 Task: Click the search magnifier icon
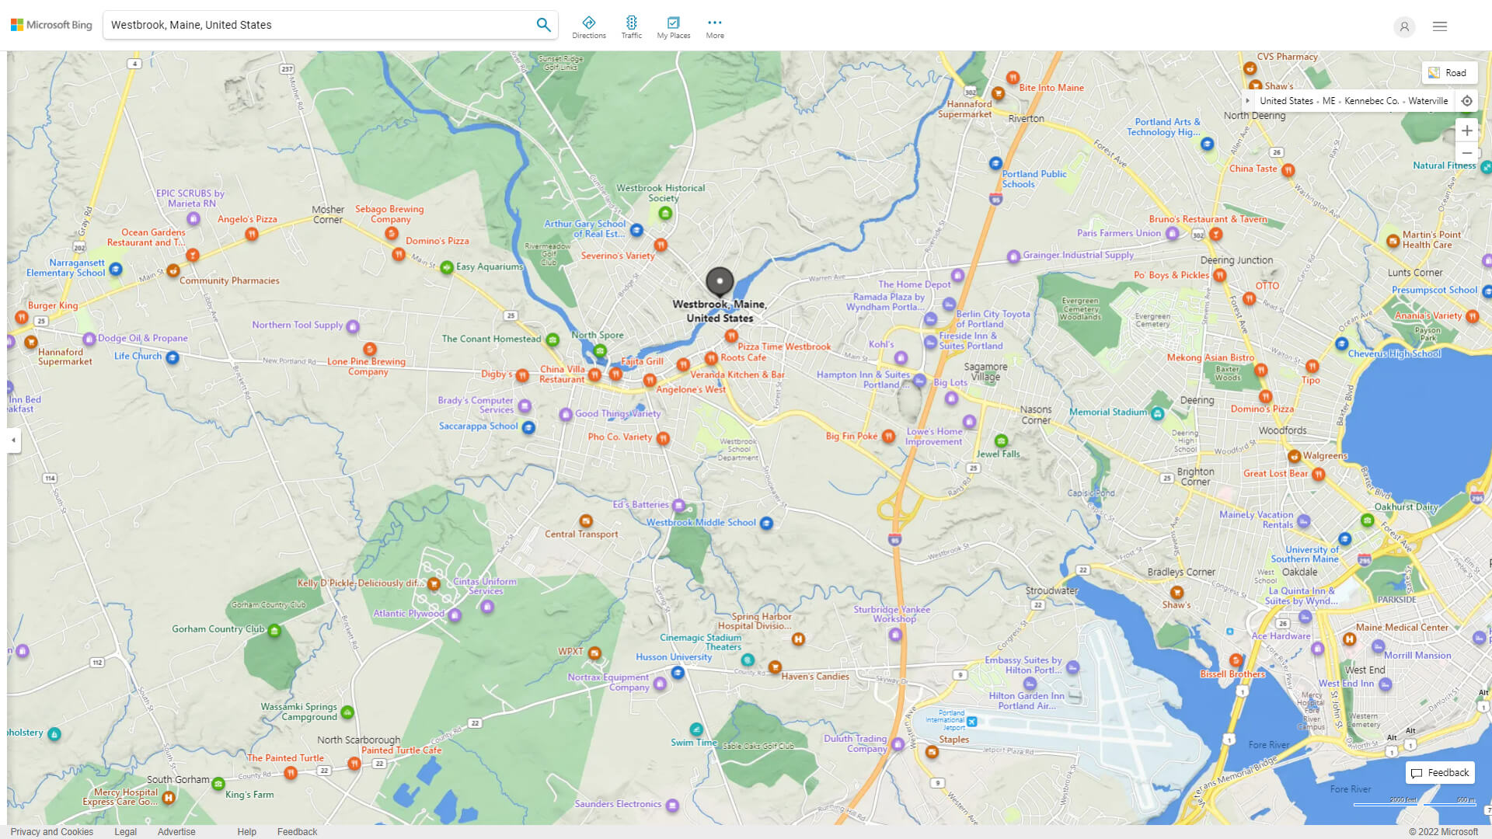point(543,24)
